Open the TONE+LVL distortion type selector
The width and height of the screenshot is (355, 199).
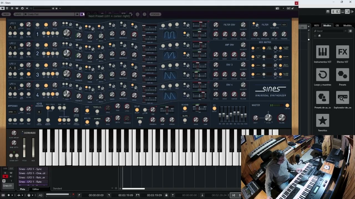[97, 107]
